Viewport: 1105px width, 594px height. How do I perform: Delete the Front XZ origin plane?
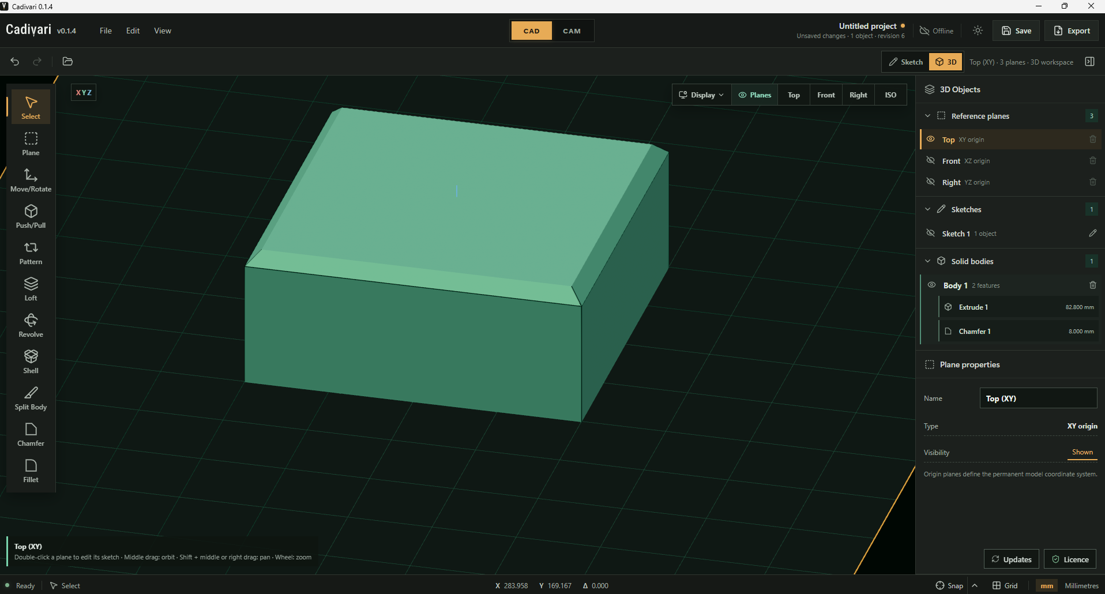tap(1092, 161)
